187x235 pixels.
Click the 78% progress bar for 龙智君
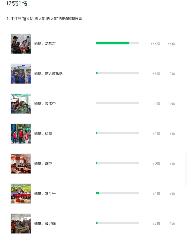tap(117, 43)
